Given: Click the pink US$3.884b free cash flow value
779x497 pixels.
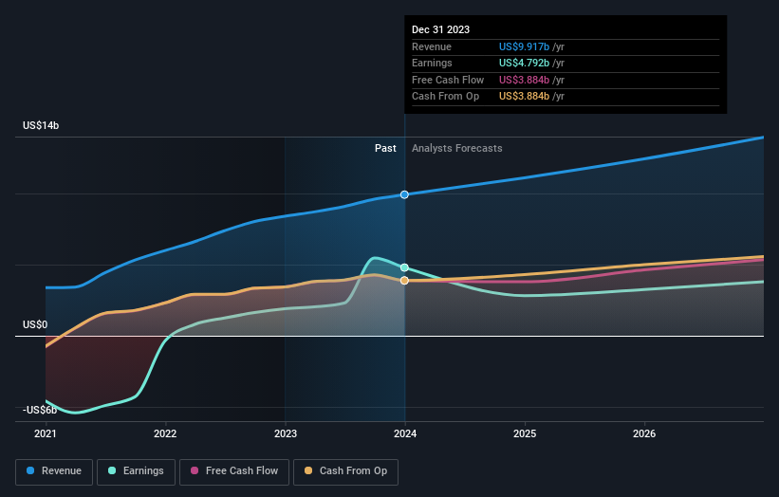Looking at the screenshot, I should point(524,80).
